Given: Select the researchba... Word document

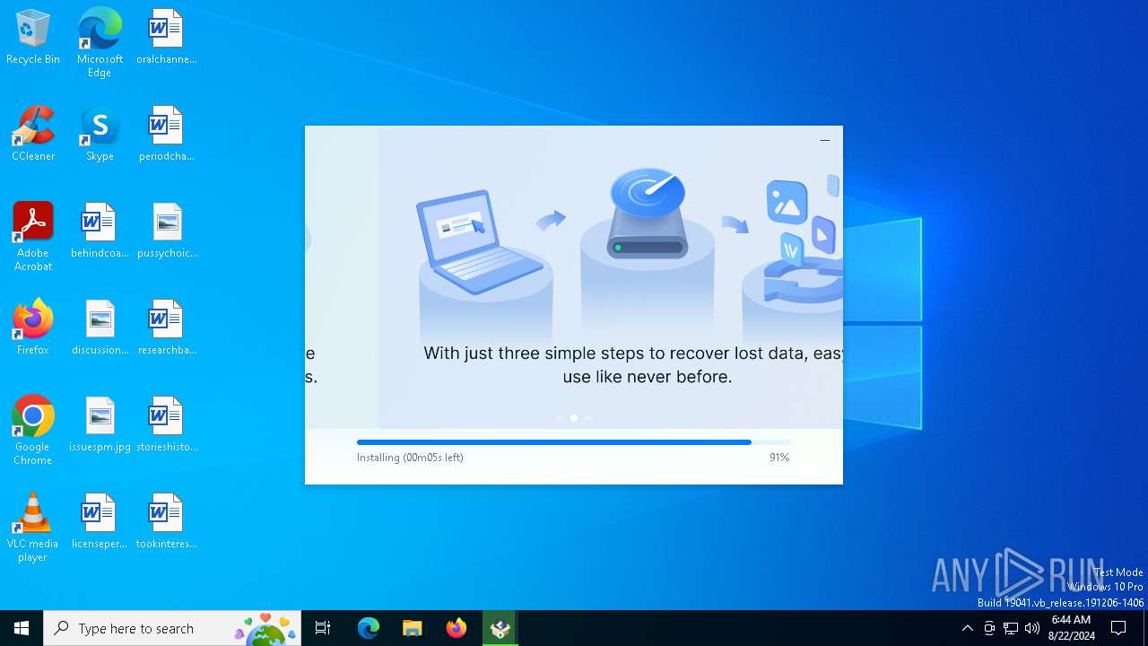Looking at the screenshot, I should coord(166,328).
